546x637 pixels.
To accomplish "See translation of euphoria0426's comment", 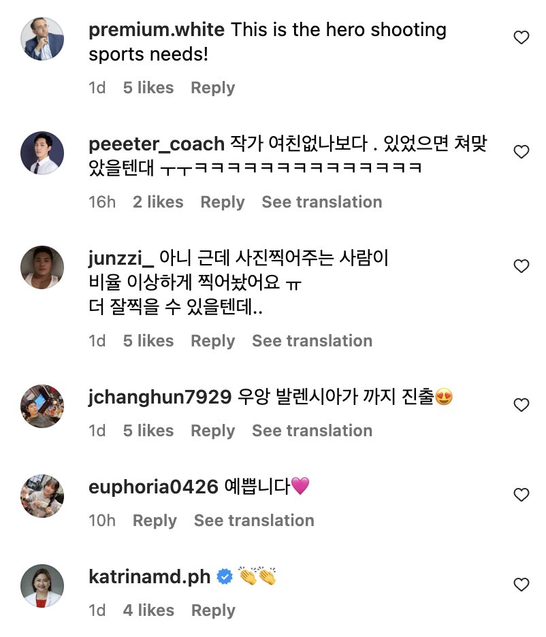I will click(x=254, y=521).
